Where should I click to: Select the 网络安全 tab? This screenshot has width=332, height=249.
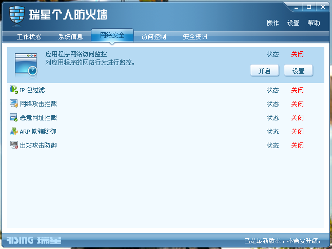click(x=112, y=35)
